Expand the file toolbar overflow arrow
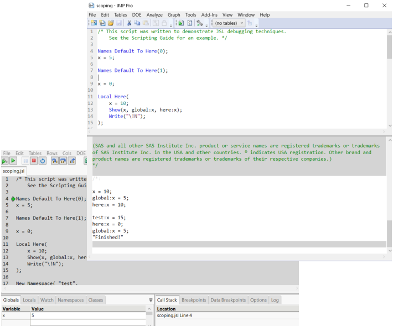This screenshot has width=393, height=327. tap(171, 24)
